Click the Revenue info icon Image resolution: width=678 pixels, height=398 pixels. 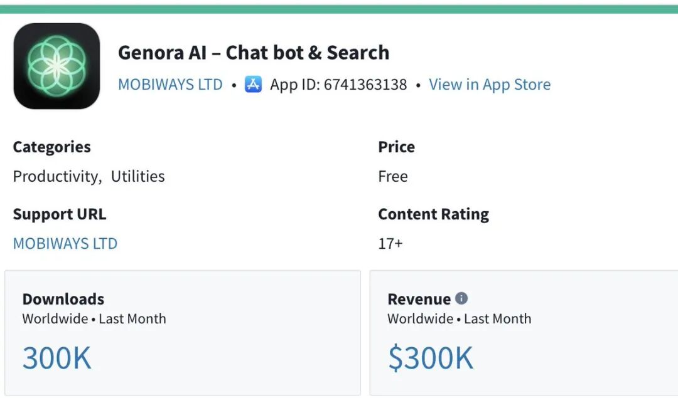pyautogui.click(x=461, y=298)
